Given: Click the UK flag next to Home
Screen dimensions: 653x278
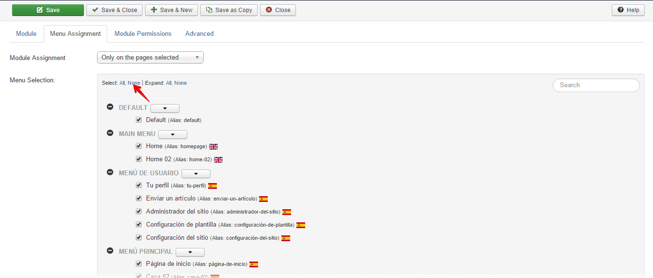Looking at the screenshot, I should pyautogui.click(x=213, y=146).
